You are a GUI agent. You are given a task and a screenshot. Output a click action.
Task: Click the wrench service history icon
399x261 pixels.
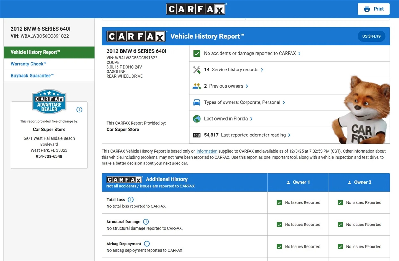coord(197,70)
